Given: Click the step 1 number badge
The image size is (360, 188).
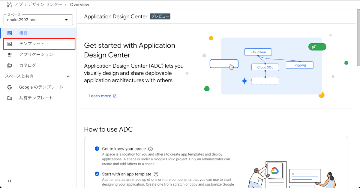Looking at the screenshot, I should (97, 149).
